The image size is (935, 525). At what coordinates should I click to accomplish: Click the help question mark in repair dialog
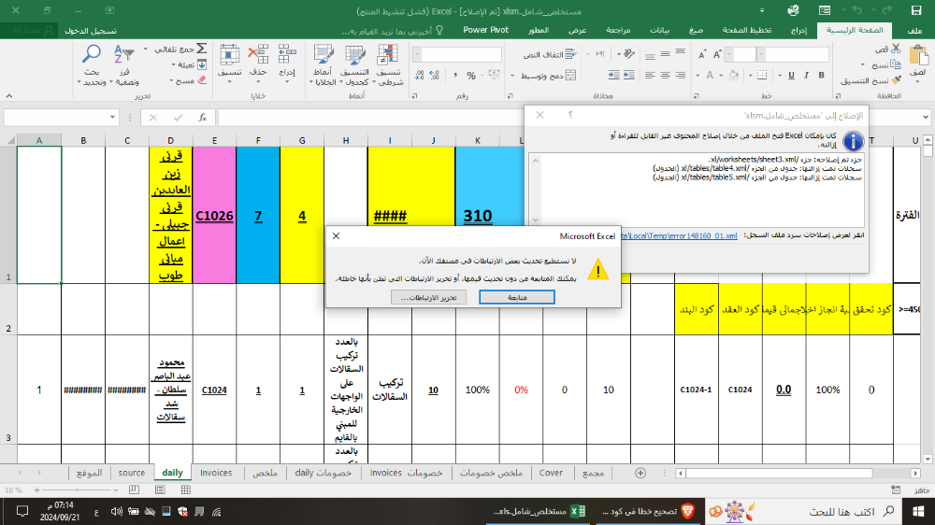click(570, 115)
